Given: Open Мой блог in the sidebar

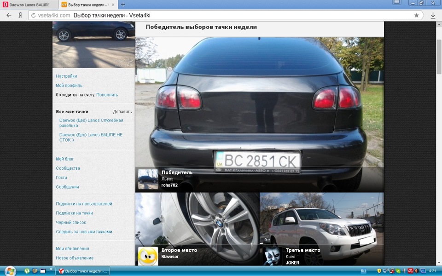Looking at the screenshot, I should [64, 159].
